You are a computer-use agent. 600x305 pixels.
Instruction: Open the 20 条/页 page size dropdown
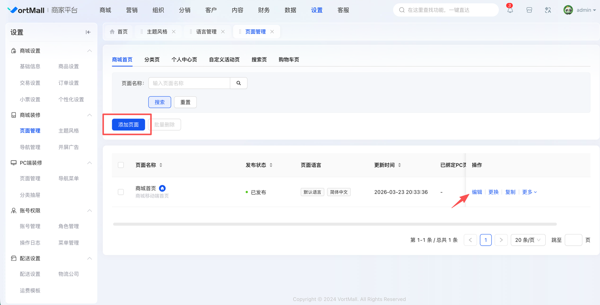coord(528,240)
